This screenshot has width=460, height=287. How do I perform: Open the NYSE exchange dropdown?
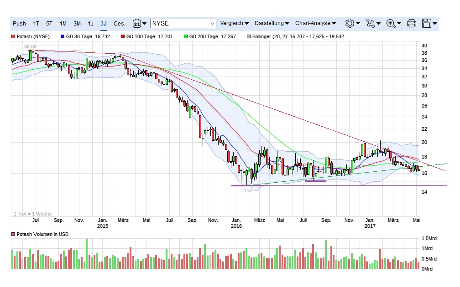pos(183,23)
